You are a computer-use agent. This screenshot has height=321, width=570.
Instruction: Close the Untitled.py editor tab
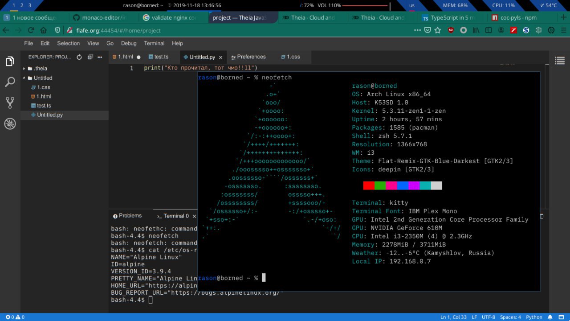[x=220, y=58]
